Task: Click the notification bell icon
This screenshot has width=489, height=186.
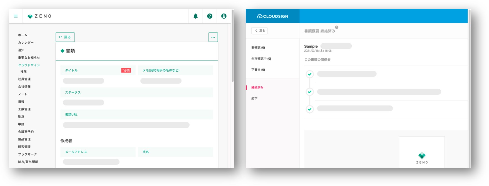Action: click(x=196, y=16)
